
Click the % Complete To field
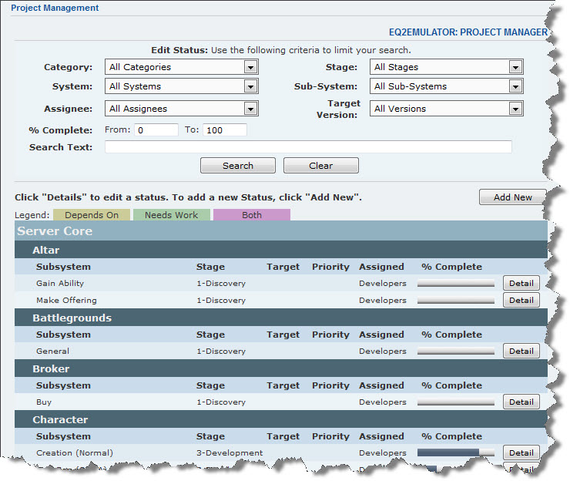(x=225, y=130)
